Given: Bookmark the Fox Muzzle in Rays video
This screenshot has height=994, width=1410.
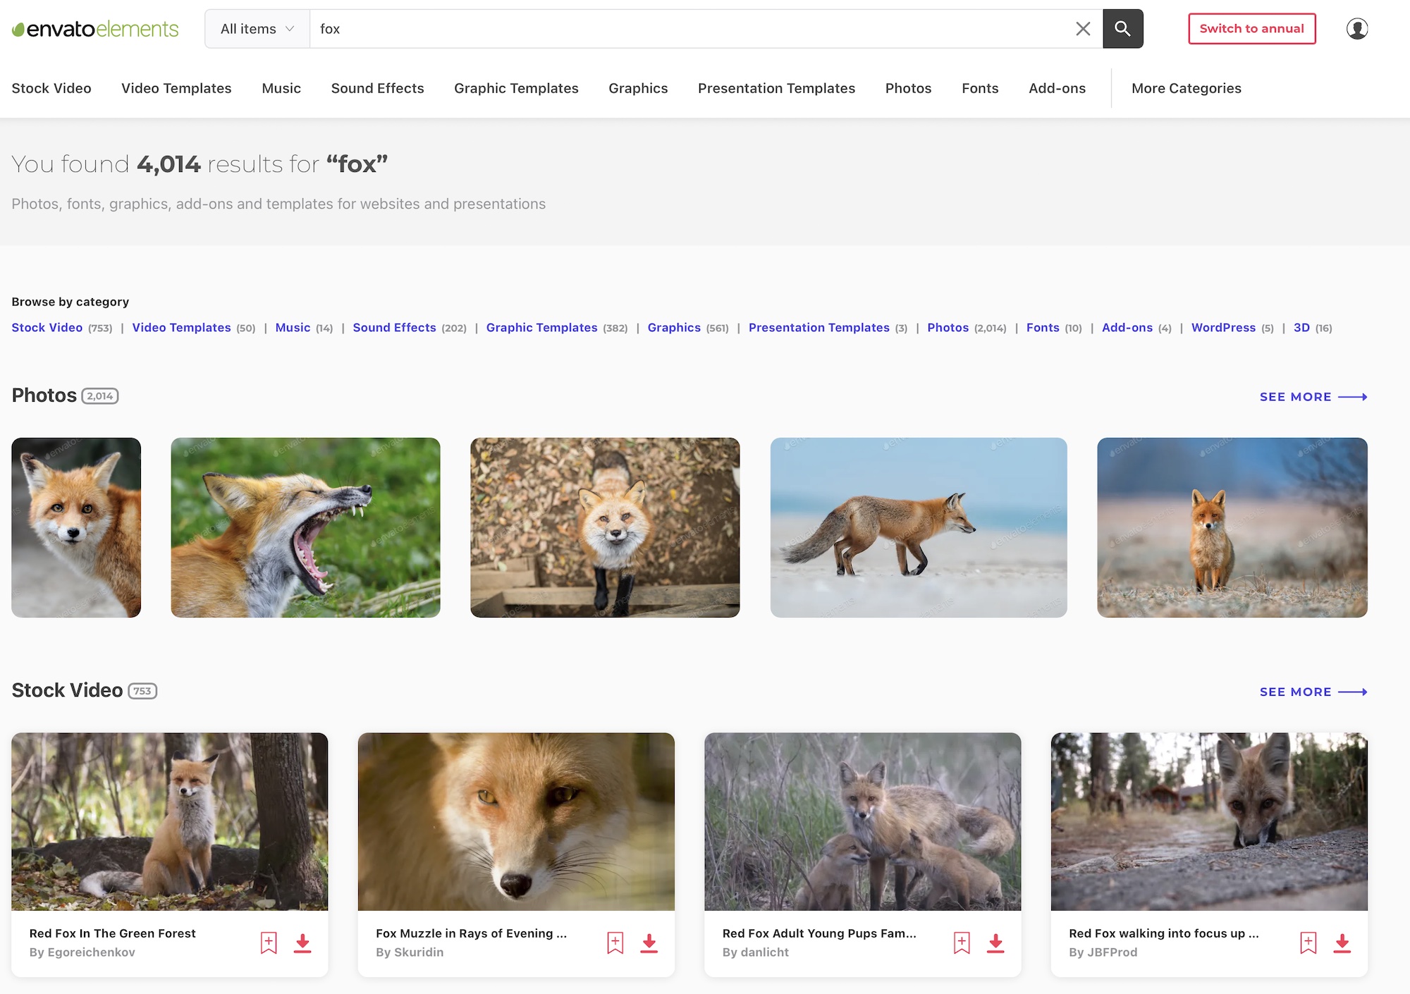Looking at the screenshot, I should click(615, 943).
